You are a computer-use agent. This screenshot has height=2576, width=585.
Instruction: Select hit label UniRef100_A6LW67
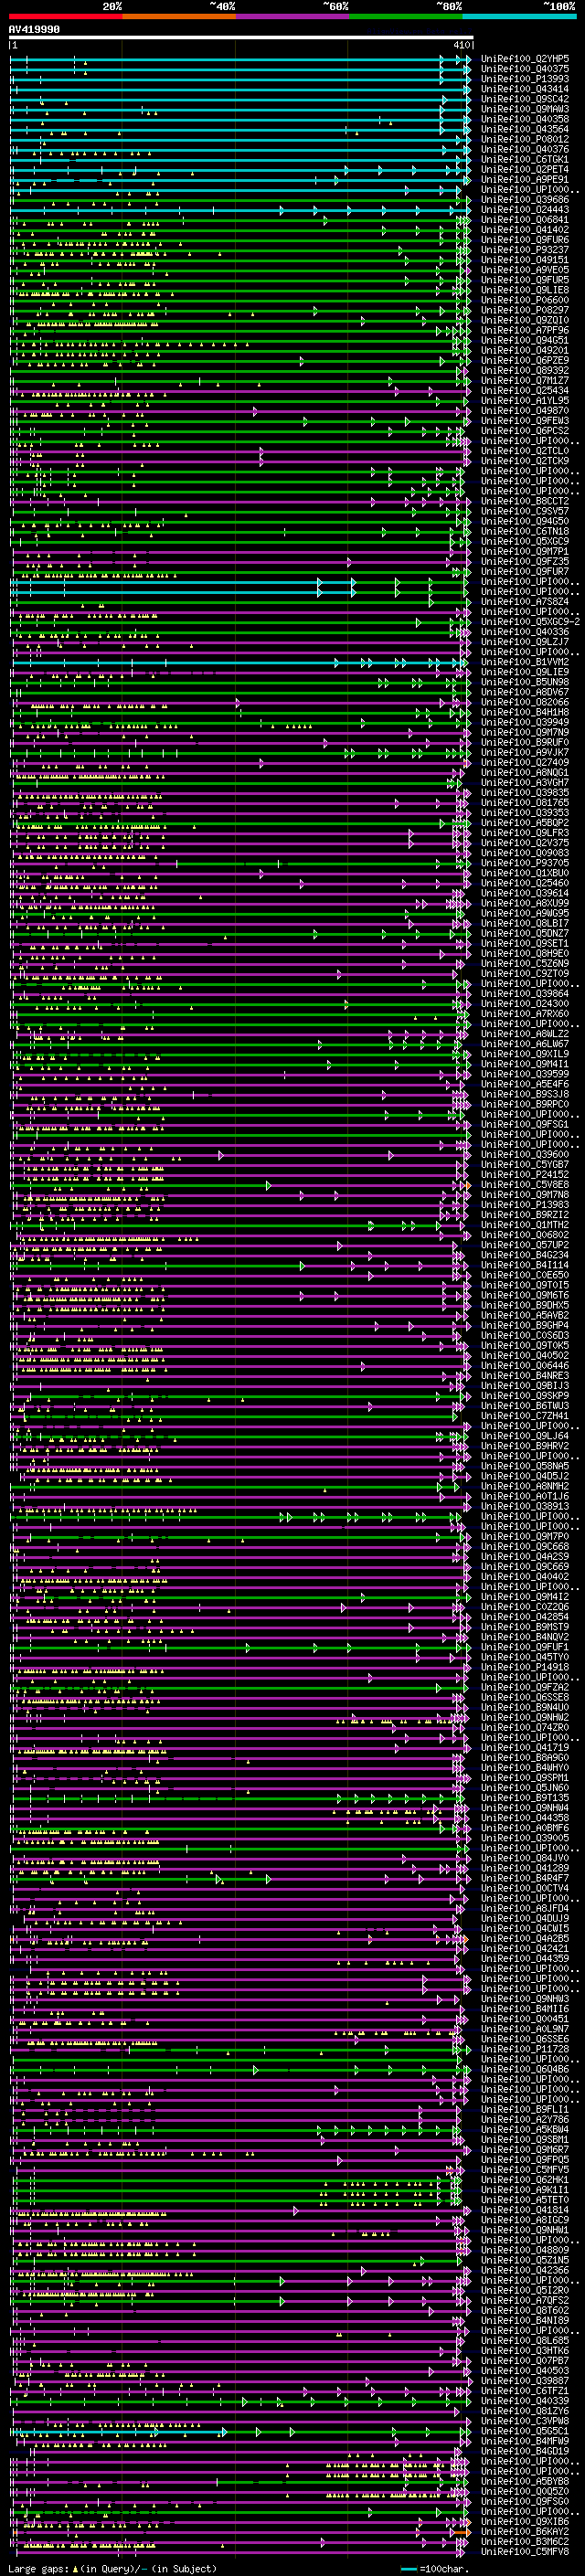(525, 1044)
